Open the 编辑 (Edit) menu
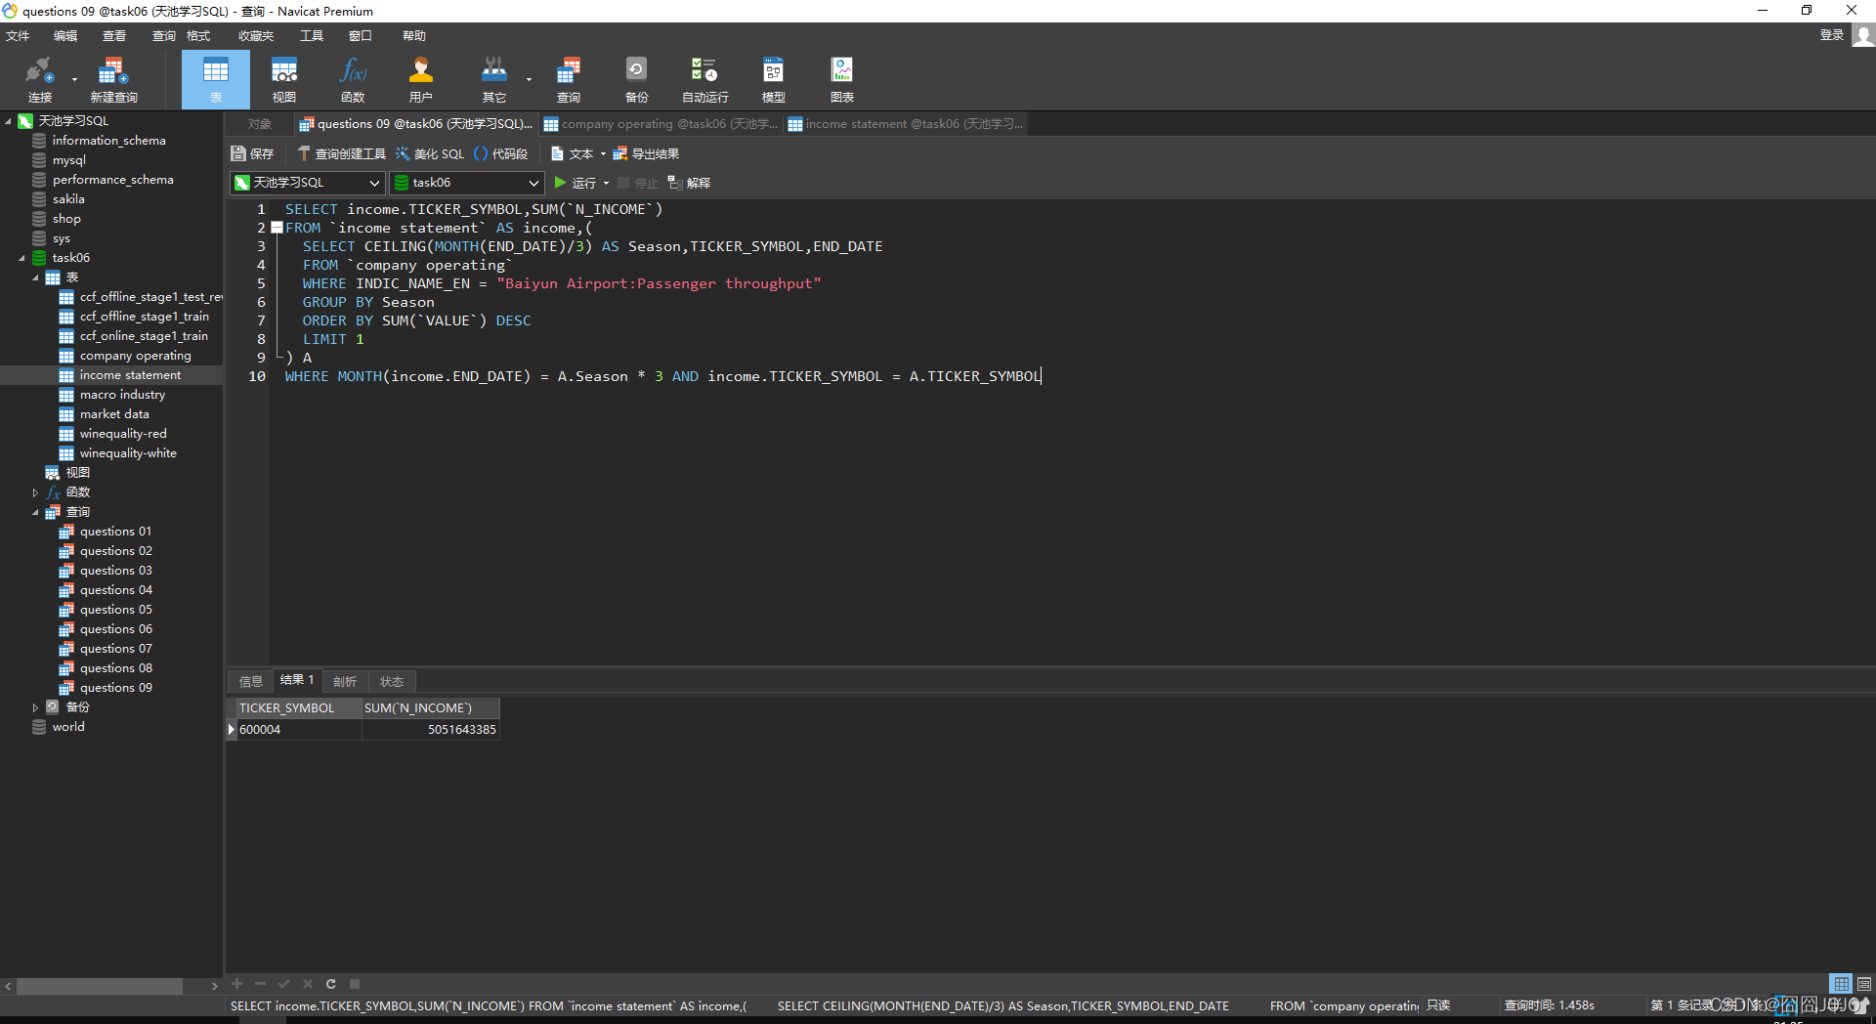The height and width of the screenshot is (1024, 1876). [x=64, y=35]
